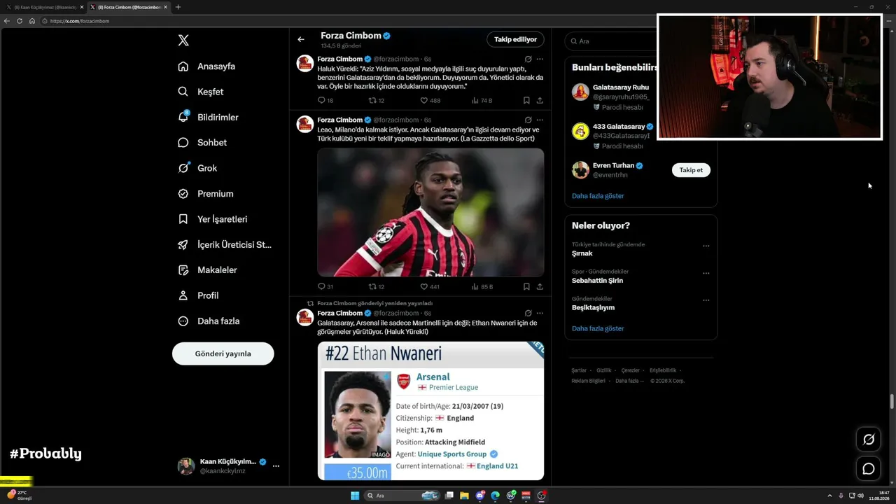The width and height of the screenshot is (896, 504).
Task: Click the Gönderi yayınla button
Action: tap(223, 353)
